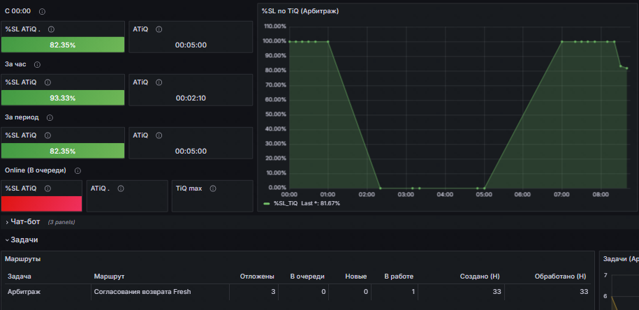Click info icon next to TiQ max
639x310 pixels.
(x=213, y=189)
